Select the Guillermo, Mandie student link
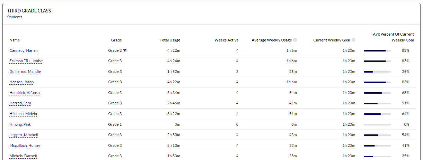The image size is (423, 160). [x=25, y=72]
